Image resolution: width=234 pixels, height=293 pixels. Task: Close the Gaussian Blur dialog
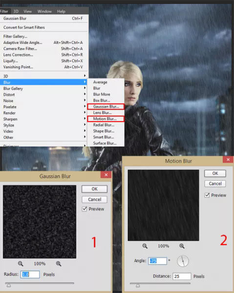tap(106, 175)
